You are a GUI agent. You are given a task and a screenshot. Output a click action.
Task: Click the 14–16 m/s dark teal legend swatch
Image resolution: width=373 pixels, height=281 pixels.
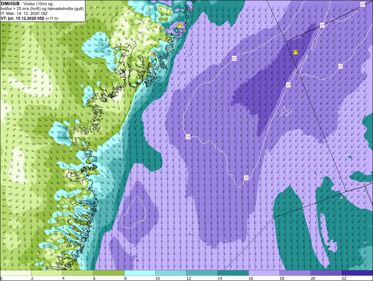tap(233, 273)
